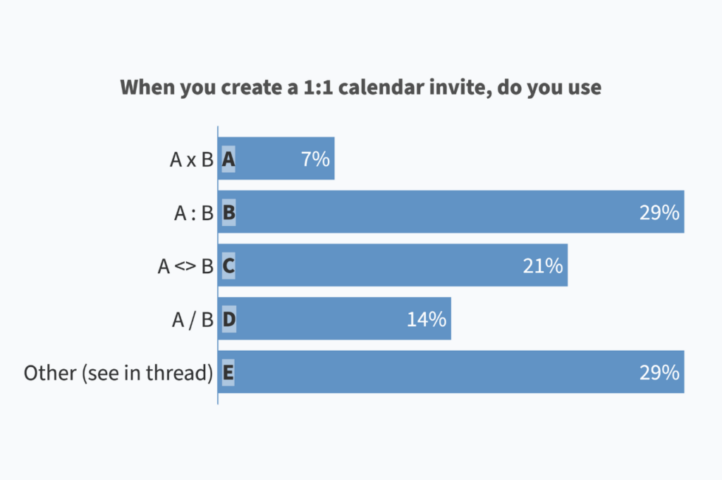Click the poll title text
This screenshot has width=722, height=480.
coord(360,87)
